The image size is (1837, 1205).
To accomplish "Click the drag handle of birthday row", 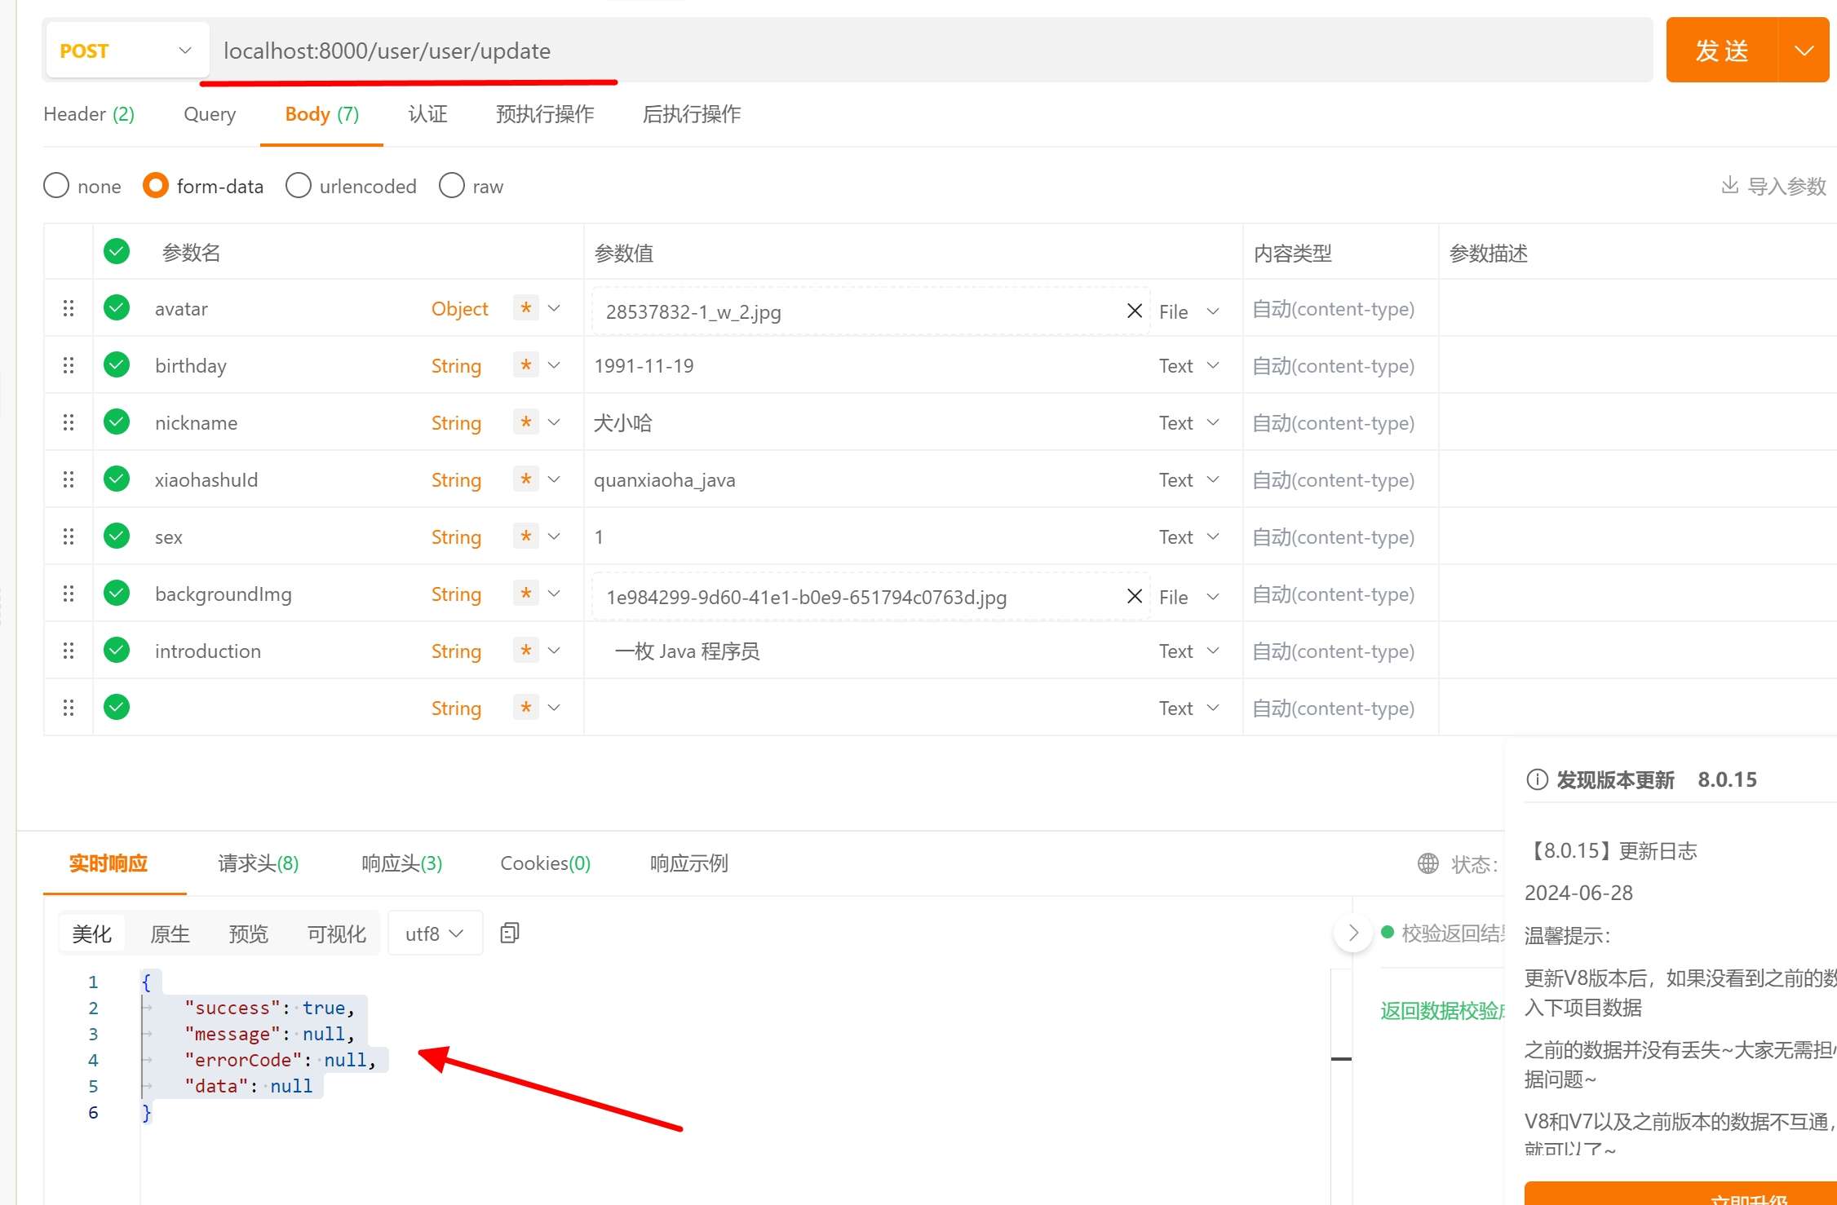I will [69, 365].
